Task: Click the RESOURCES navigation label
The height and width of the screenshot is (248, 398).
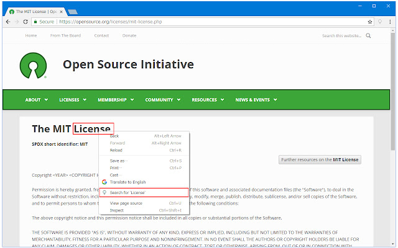Action: (205, 100)
